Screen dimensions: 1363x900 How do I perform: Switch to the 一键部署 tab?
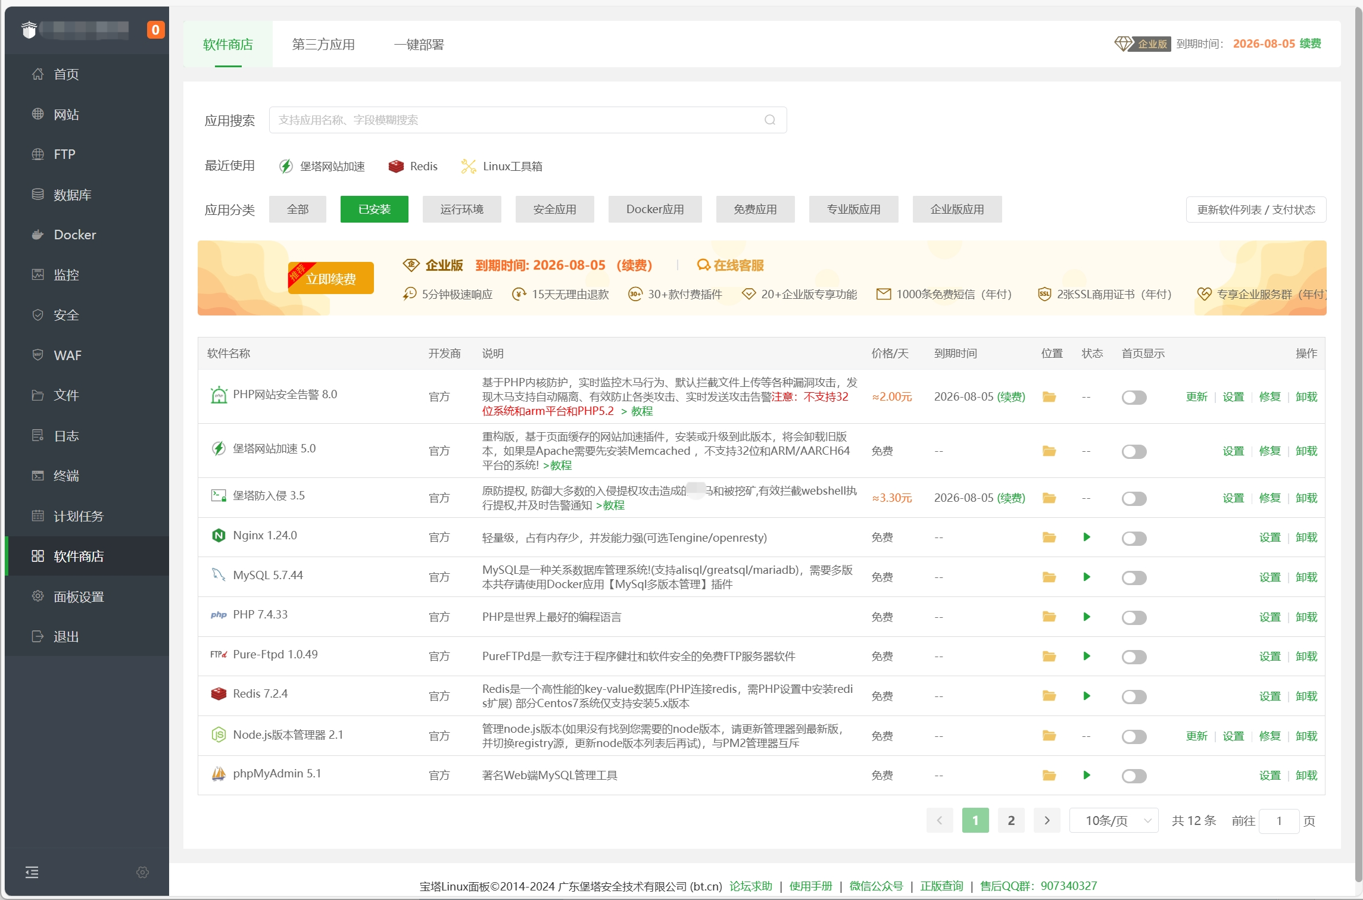point(419,45)
